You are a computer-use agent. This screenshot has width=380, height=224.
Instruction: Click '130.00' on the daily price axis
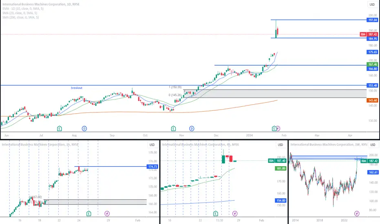click(373, 121)
